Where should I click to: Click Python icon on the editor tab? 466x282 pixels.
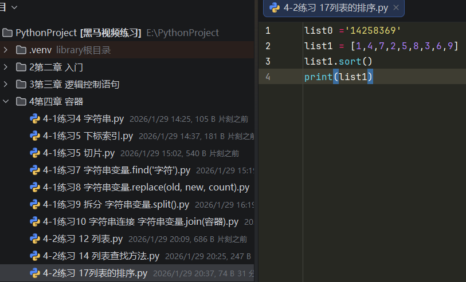click(275, 7)
